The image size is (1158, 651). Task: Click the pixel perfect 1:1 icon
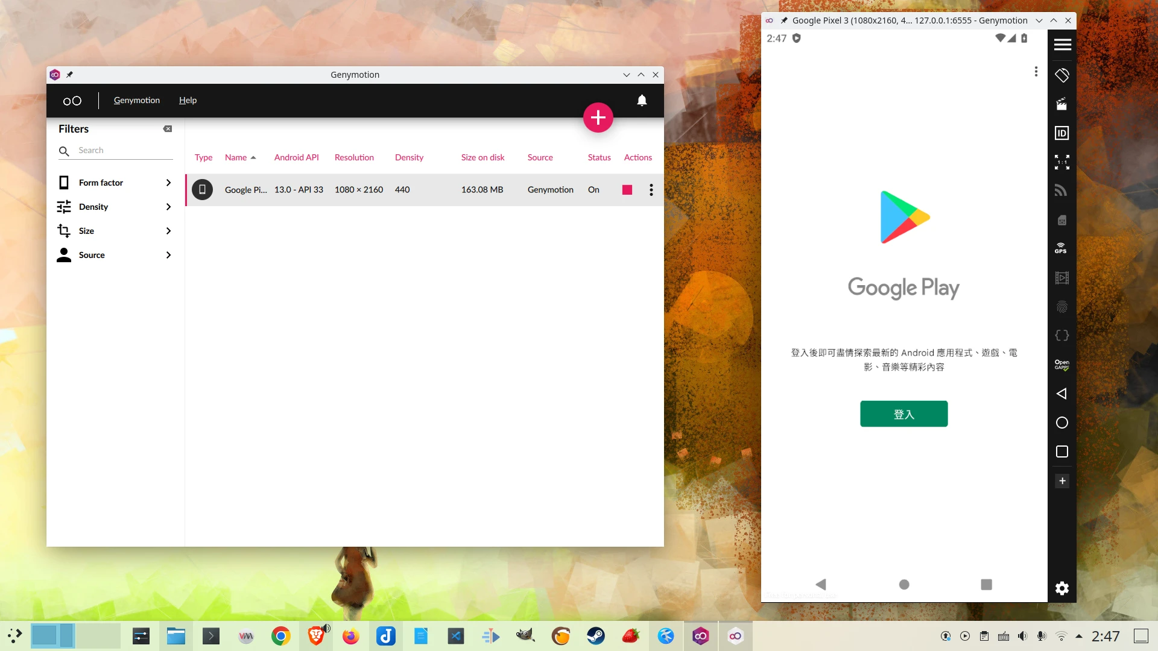1061,162
